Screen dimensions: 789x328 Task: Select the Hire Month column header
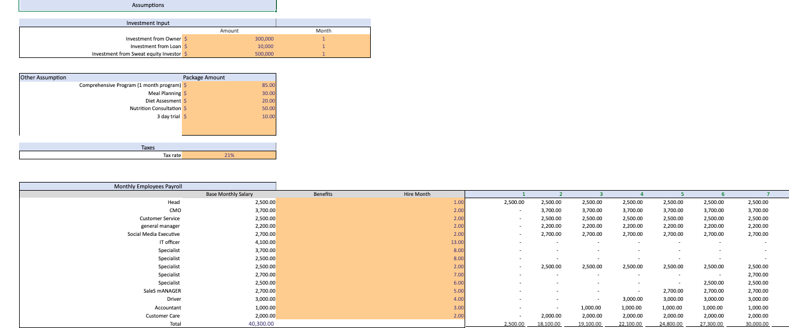pos(417,194)
